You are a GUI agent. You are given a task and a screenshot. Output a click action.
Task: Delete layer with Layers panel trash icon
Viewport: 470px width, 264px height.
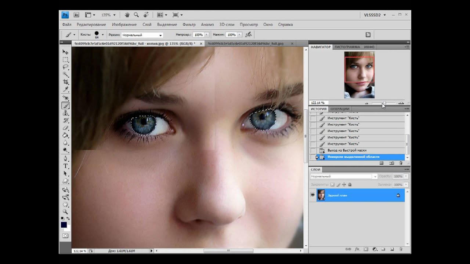tap(401, 249)
